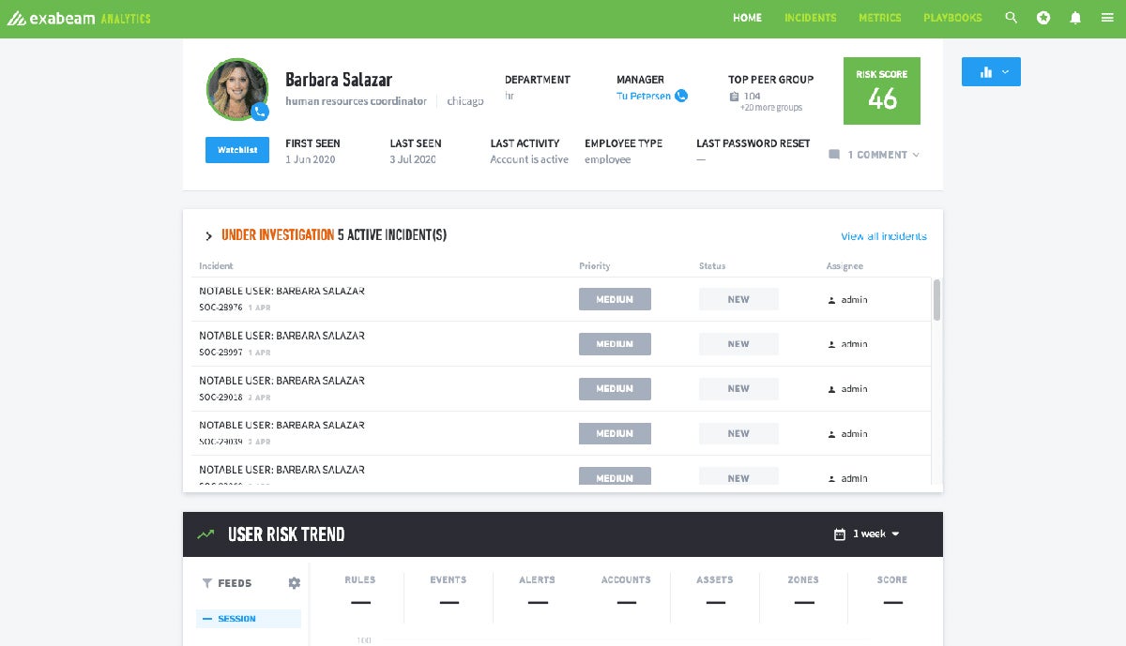Click the phone icon beside Tu Petersen

(x=681, y=96)
